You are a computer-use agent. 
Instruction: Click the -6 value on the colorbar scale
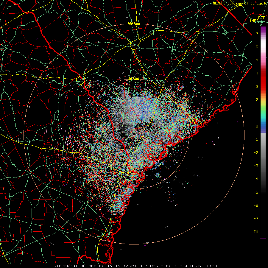click(x=256, y=205)
